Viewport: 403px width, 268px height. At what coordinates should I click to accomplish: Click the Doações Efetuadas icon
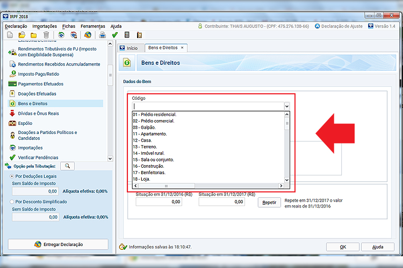coord(12,94)
